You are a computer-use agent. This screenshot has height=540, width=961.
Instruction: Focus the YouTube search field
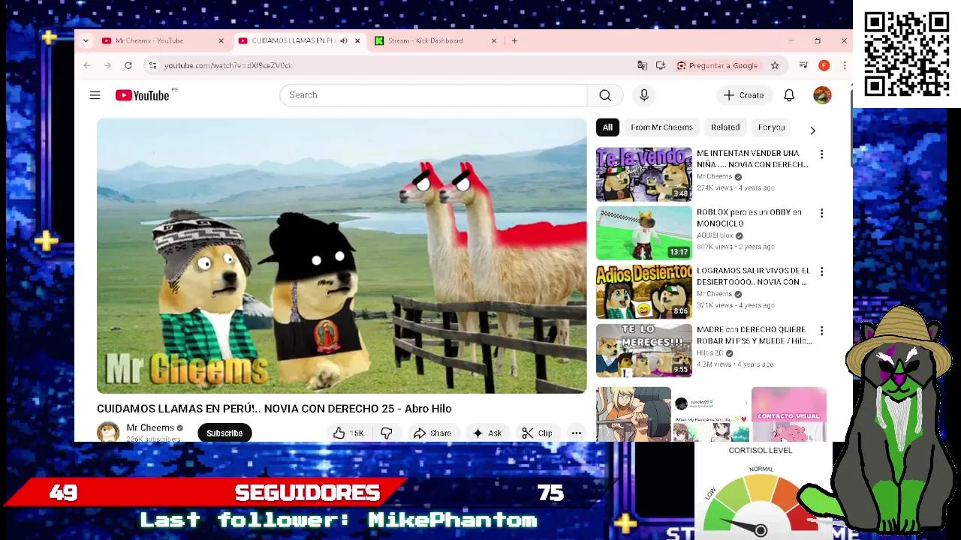[x=433, y=95]
